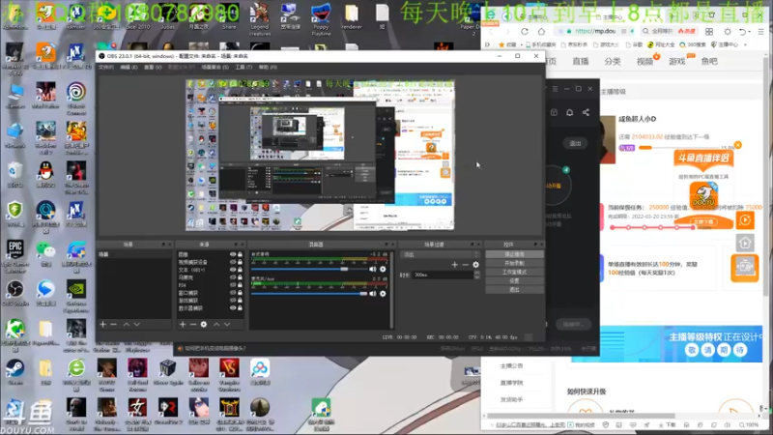Screen dimensions: 773x435
Task: Click Settings button in OBS controls
Action: tap(515, 280)
